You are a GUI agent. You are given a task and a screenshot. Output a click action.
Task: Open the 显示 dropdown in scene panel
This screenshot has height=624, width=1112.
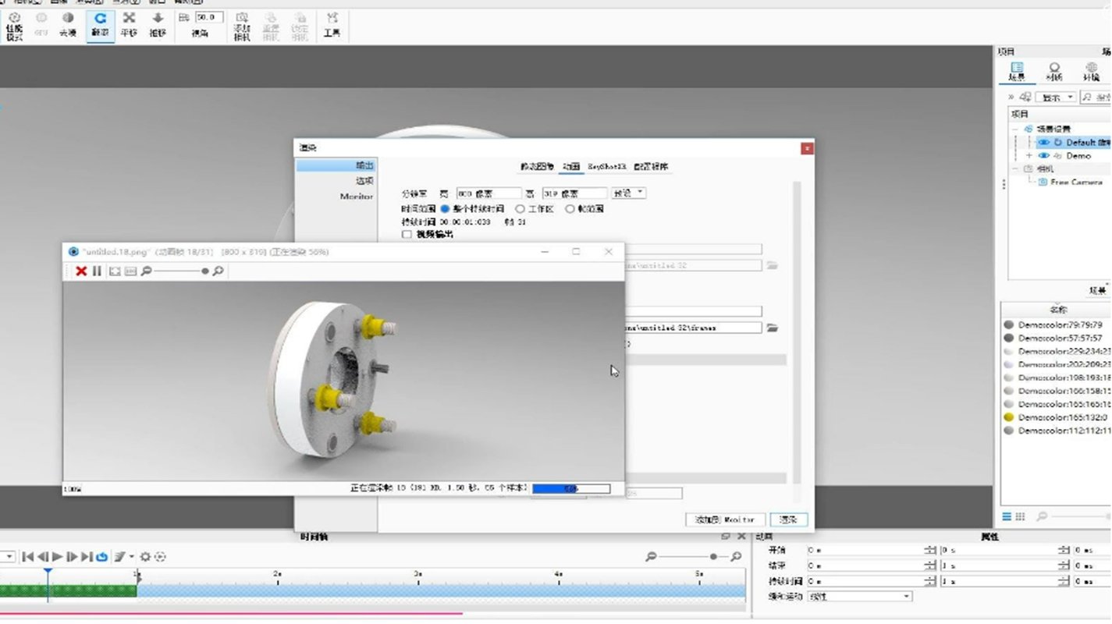click(1056, 97)
